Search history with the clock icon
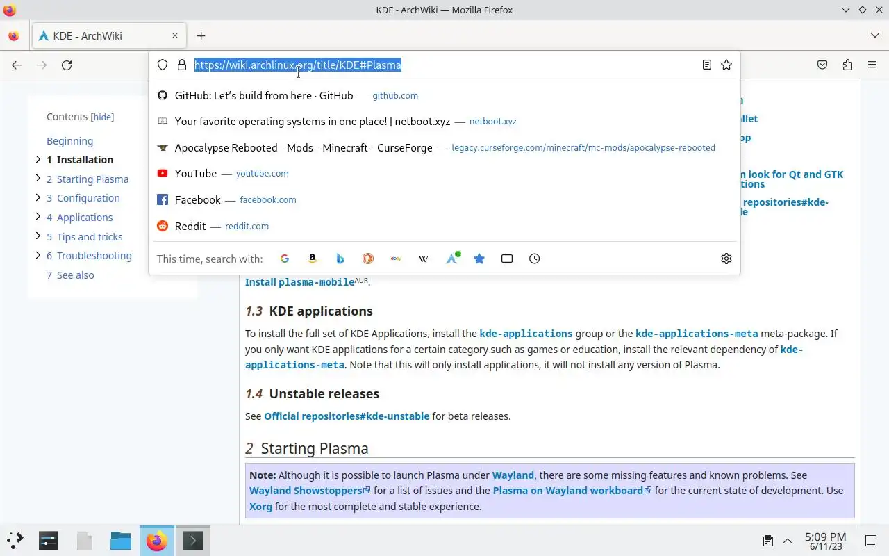 click(x=534, y=259)
